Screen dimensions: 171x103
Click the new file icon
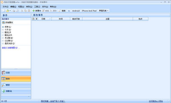[4, 11]
